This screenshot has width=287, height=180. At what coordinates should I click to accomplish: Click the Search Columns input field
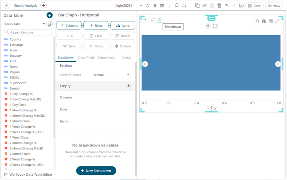pos(28,33)
